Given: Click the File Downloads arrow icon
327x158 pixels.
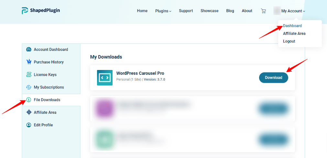Looking at the screenshot, I should coord(28,100).
